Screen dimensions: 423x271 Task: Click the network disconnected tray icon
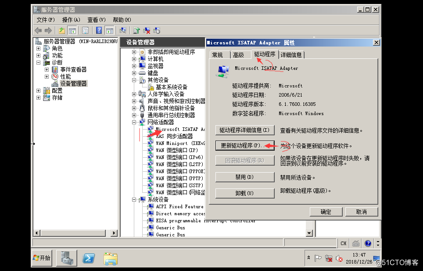tap(329, 258)
